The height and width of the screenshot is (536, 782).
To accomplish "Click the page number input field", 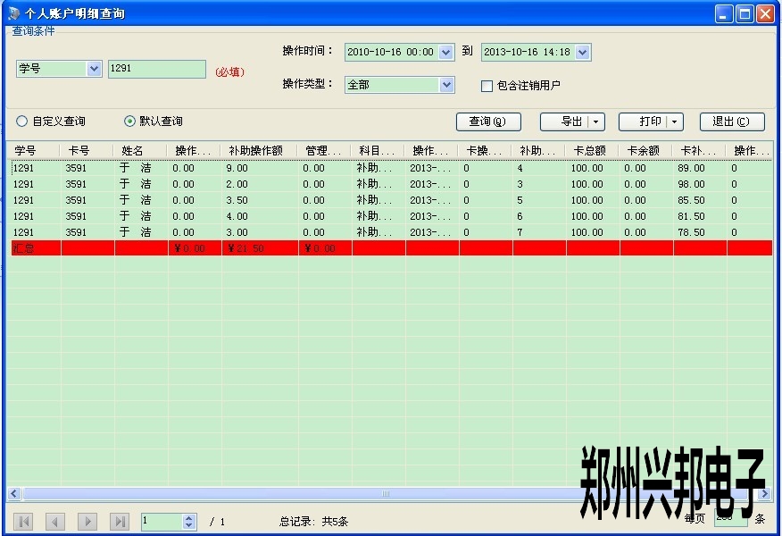I will click(x=162, y=522).
